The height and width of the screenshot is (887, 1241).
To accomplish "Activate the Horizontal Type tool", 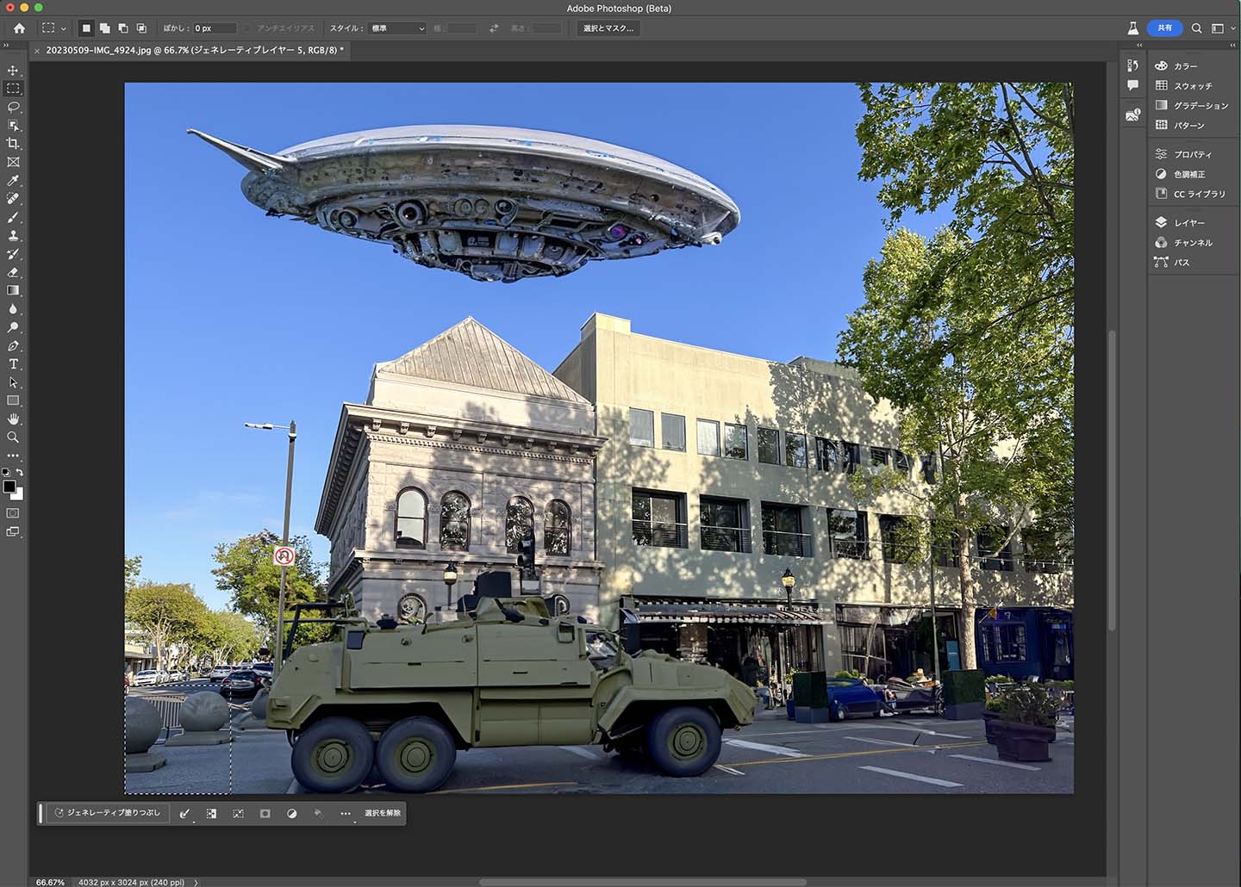I will (x=13, y=364).
